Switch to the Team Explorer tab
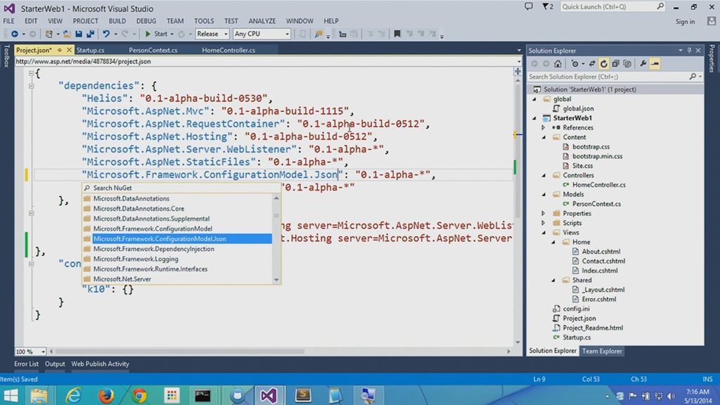This screenshot has width=720, height=405. tap(602, 352)
